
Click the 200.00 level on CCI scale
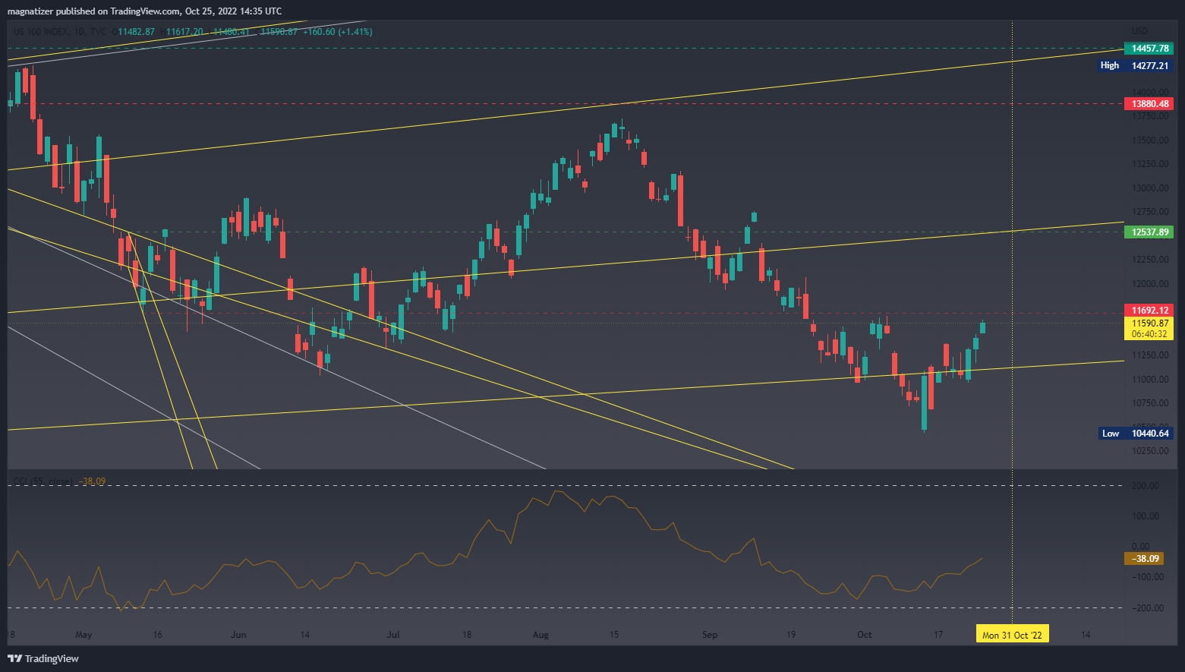[x=1146, y=486]
